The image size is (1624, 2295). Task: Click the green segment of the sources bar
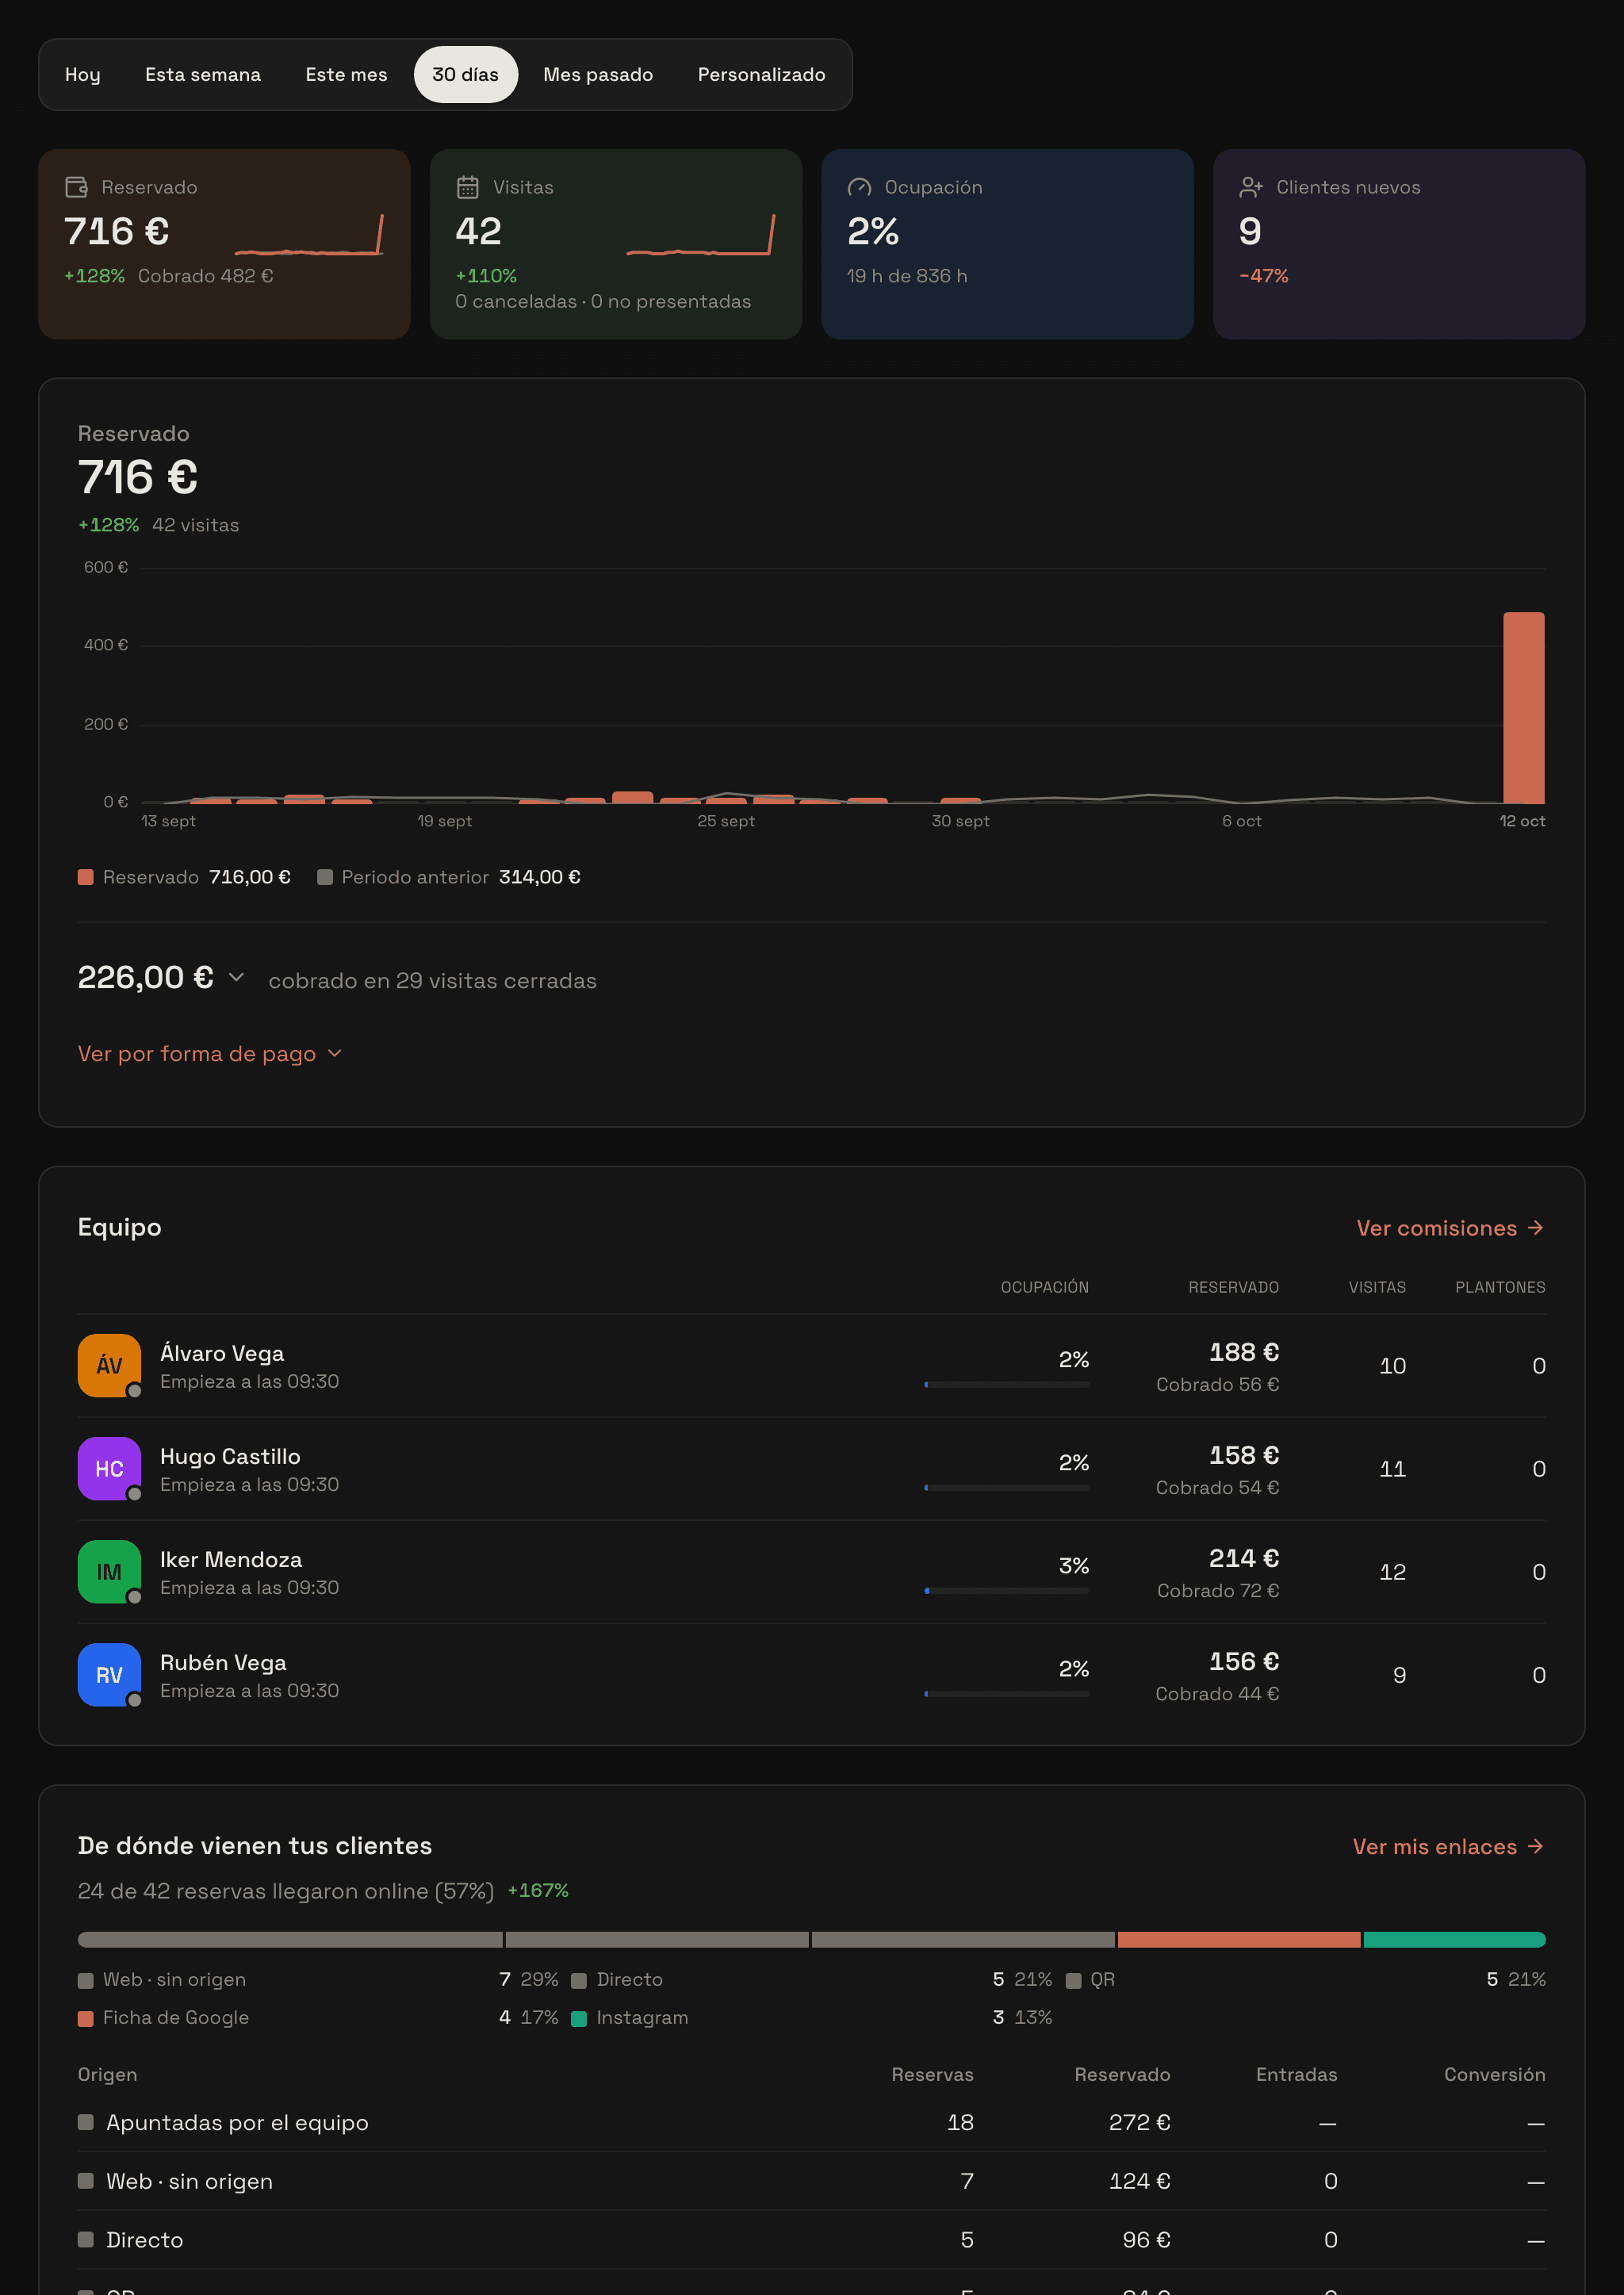[x=1454, y=1939]
